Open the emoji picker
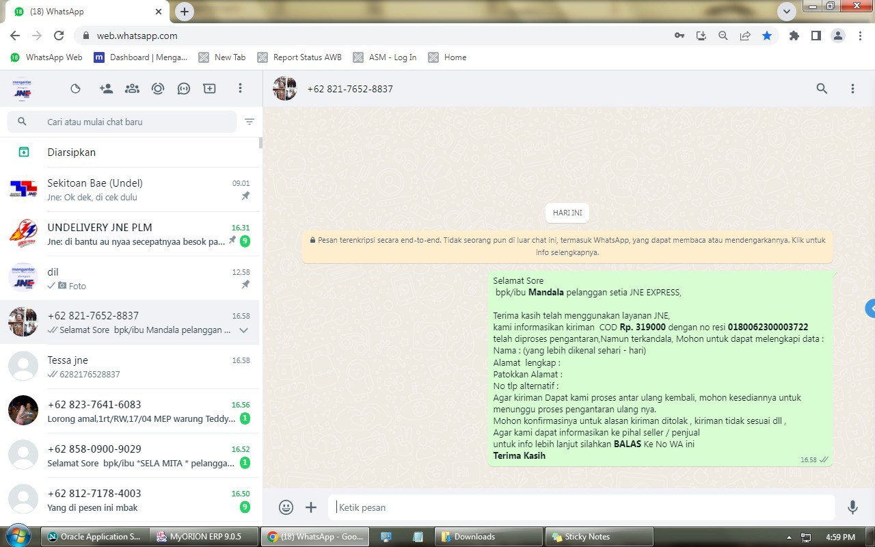875x547 pixels. click(286, 507)
